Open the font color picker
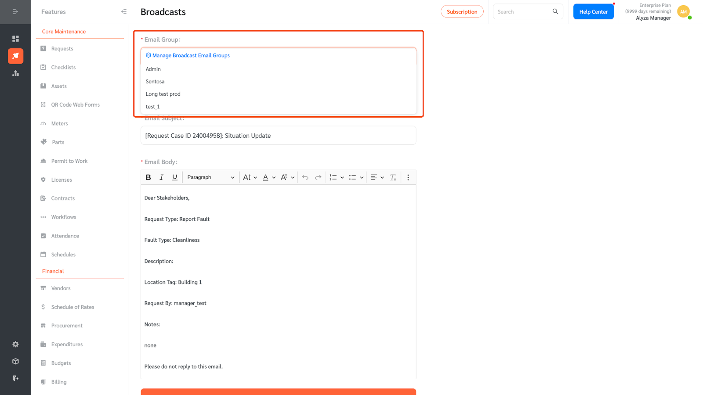Image resolution: width=703 pixels, height=395 pixels. pyautogui.click(x=268, y=177)
